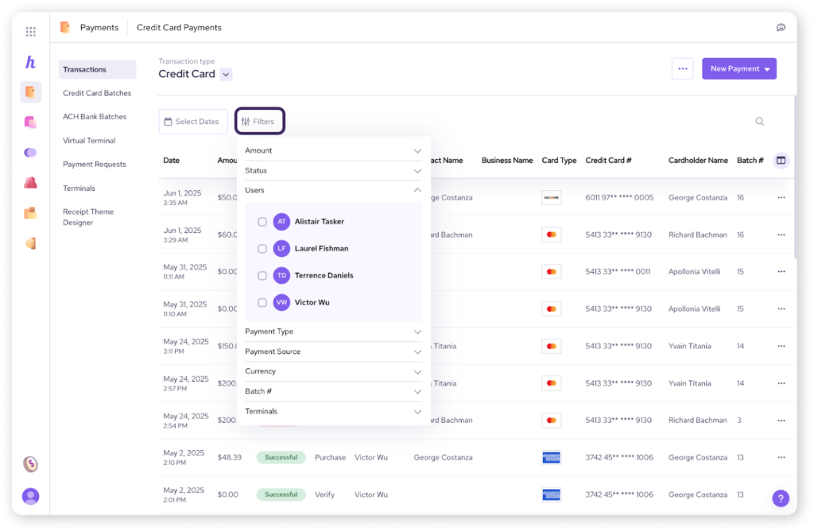Open the ellipsis actions menu next to New Payment
The width and height of the screenshot is (814, 532).
click(x=682, y=68)
